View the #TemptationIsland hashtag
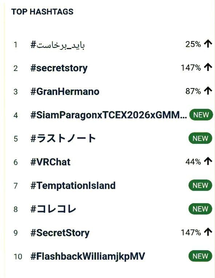Screen dimensions: 215x278 [x=73, y=186]
